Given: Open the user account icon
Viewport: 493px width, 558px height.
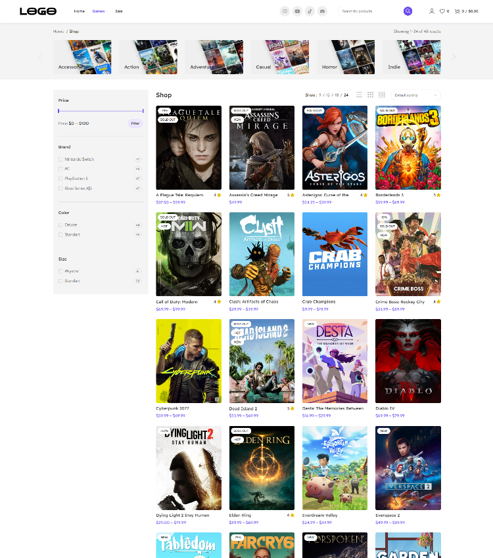Looking at the screenshot, I should 432,11.
